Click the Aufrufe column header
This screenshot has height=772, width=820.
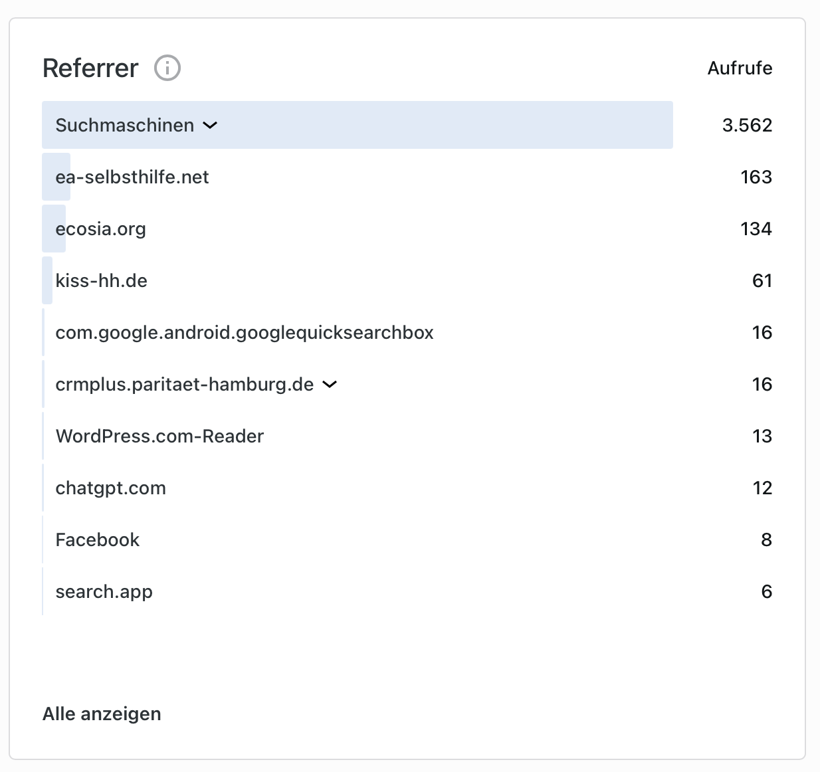740,68
